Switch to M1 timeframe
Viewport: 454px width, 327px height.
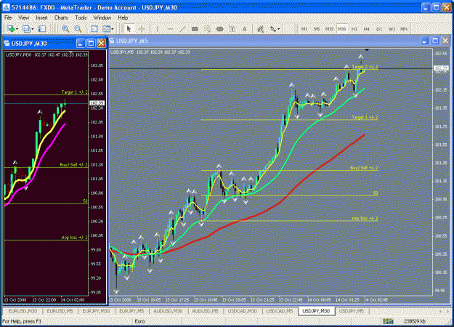(304, 29)
